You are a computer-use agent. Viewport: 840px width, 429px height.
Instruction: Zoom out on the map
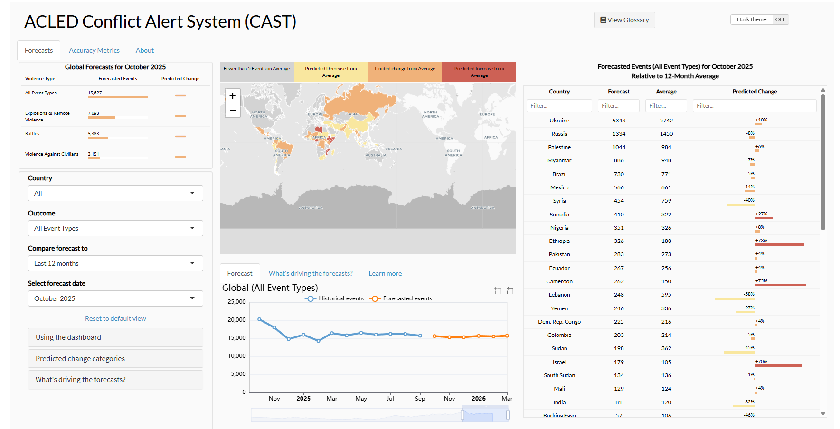(x=232, y=110)
